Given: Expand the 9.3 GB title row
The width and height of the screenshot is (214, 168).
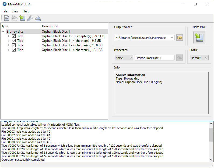Looking at the screenshot, I should (x=8, y=41).
